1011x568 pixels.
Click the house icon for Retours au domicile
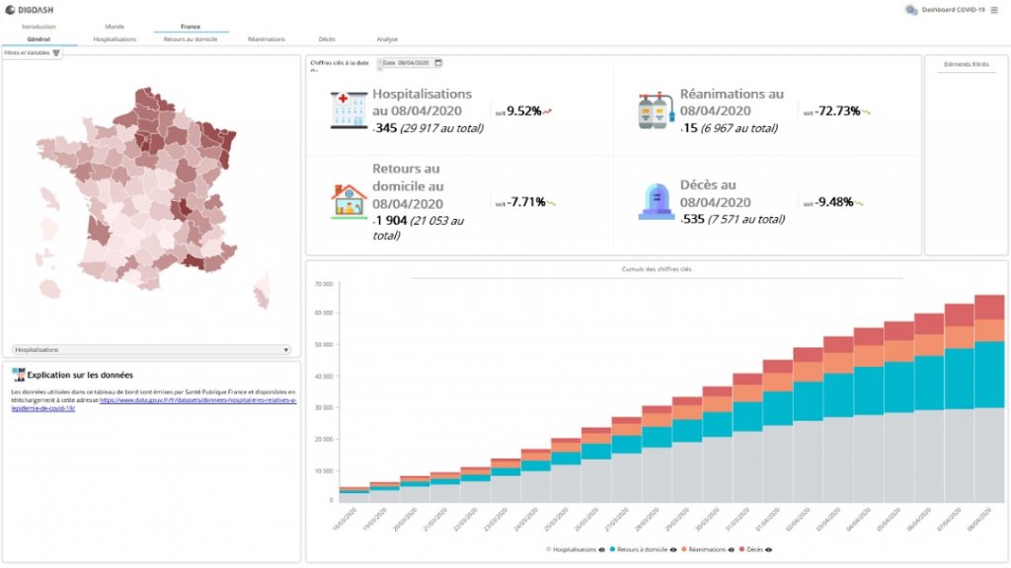tap(349, 201)
